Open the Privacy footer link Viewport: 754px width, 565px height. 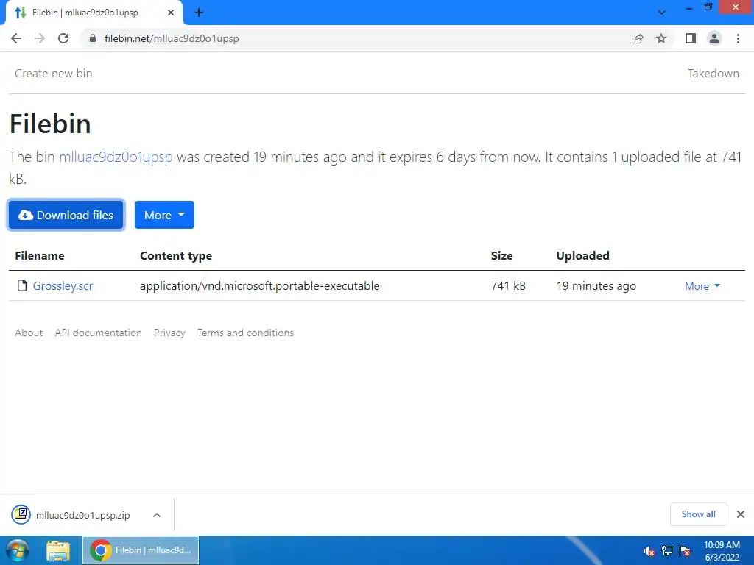(169, 333)
